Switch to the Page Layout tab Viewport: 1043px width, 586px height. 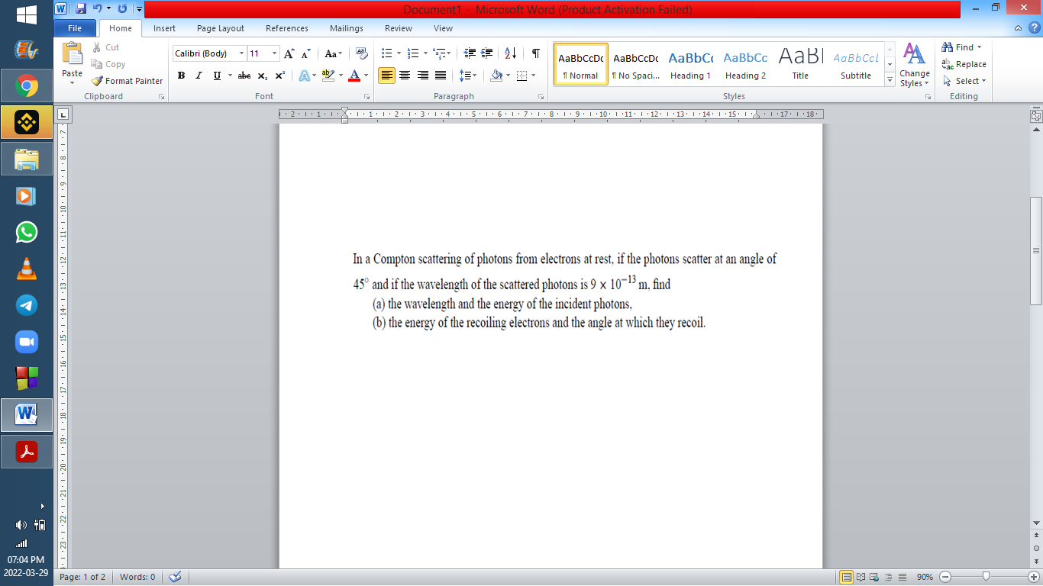221,28
